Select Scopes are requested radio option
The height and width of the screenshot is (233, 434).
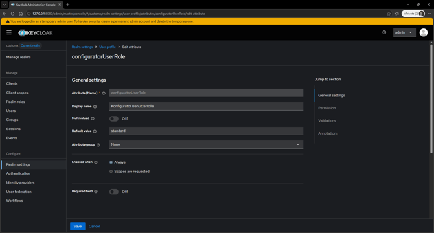(111, 172)
